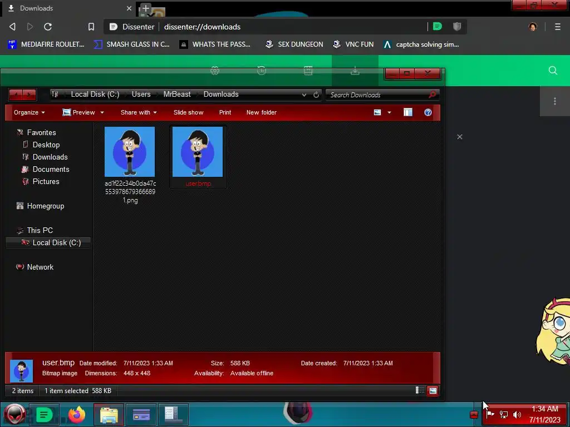Click the volume icon in system tray
Image resolution: width=570 pixels, height=427 pixels.
[x=517, y=414]
